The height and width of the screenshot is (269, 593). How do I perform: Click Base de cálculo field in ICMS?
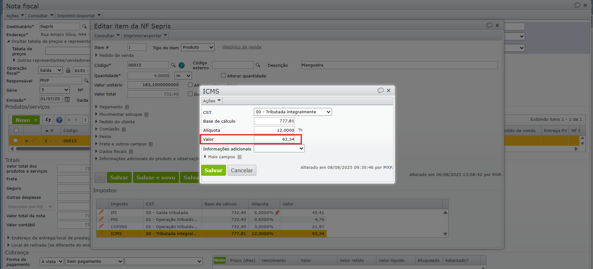[274, 121]
